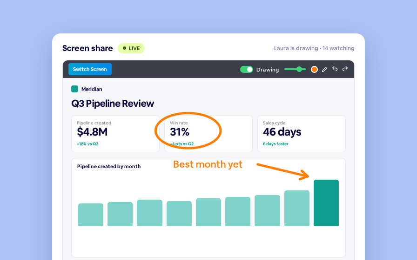Toggle the Drawing switch off
417x260 pixels.
pyautogui.click(x=247, y=70)
